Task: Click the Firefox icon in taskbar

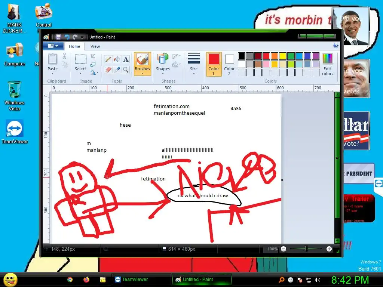Action: coord(86,280)
